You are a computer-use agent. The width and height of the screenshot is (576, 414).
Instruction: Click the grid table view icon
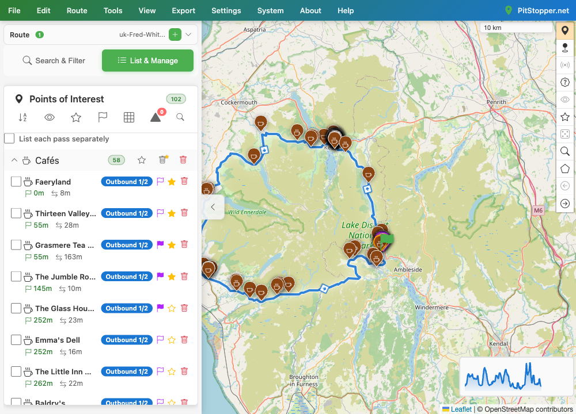pos(129,117)
